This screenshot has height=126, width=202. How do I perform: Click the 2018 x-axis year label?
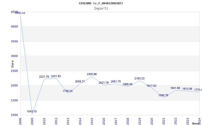coord(128,121)
